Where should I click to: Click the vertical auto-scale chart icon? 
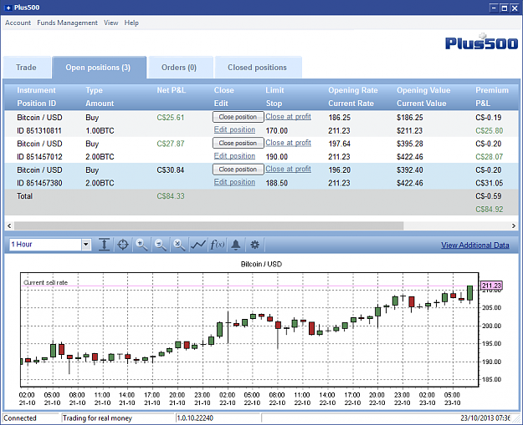coord(104,245)
